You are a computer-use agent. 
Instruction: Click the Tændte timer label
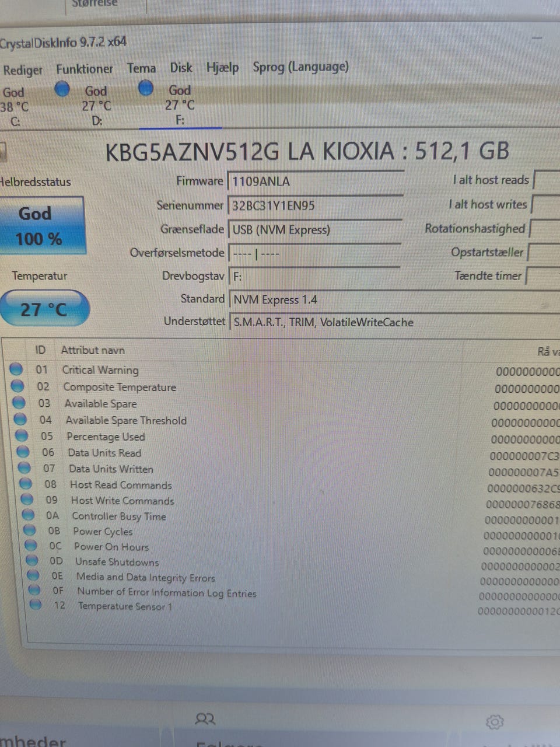[x=488, y=275]
